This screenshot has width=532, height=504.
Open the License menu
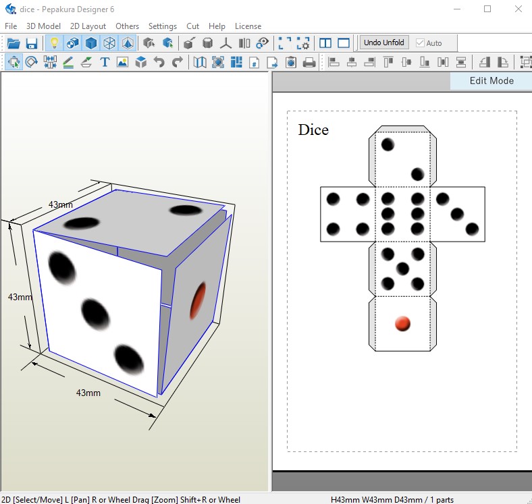pos(248,26)
